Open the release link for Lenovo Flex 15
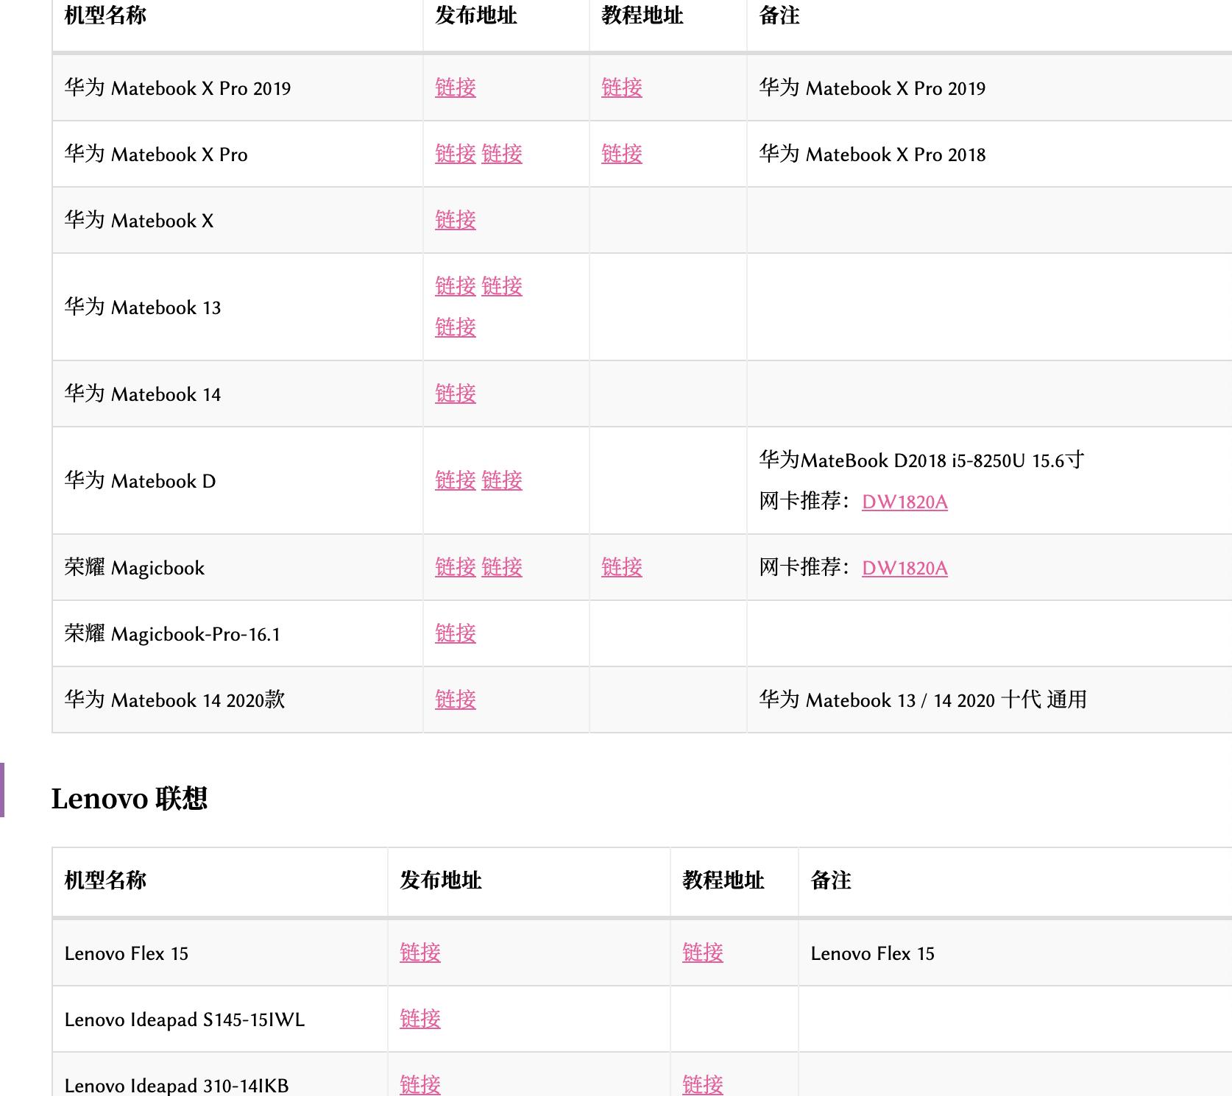This screenshot has height=1096, width=1232. pyautogui.click(x=420, y=953)
